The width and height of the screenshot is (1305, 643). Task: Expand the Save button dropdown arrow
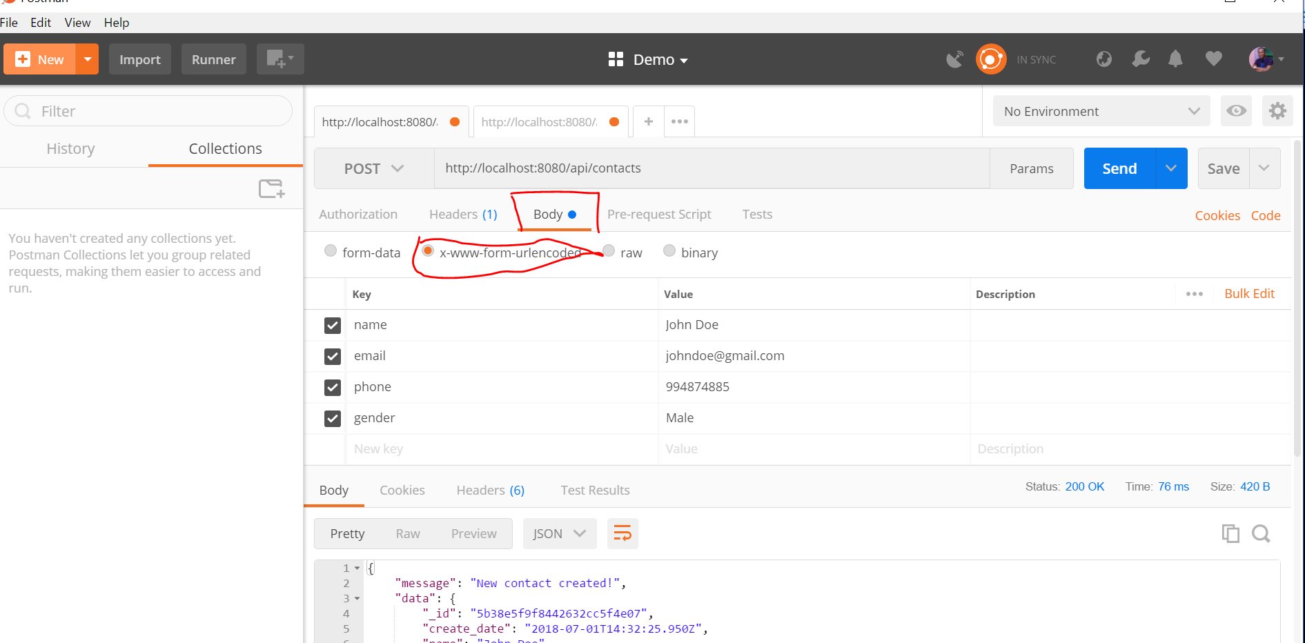pyautogui.click(x=1264, y=168)
